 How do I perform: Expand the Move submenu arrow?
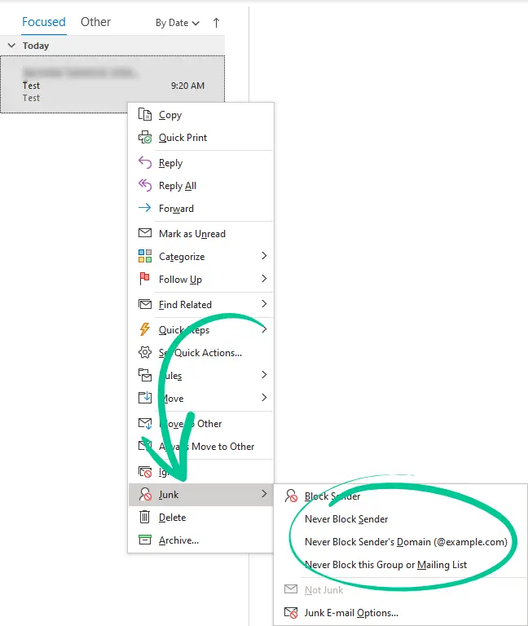[x=264, y=398]
